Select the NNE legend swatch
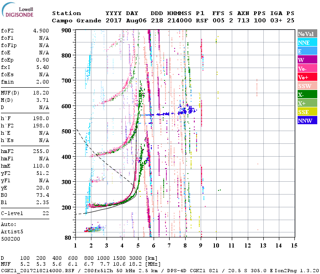 (x=307, y=42)
